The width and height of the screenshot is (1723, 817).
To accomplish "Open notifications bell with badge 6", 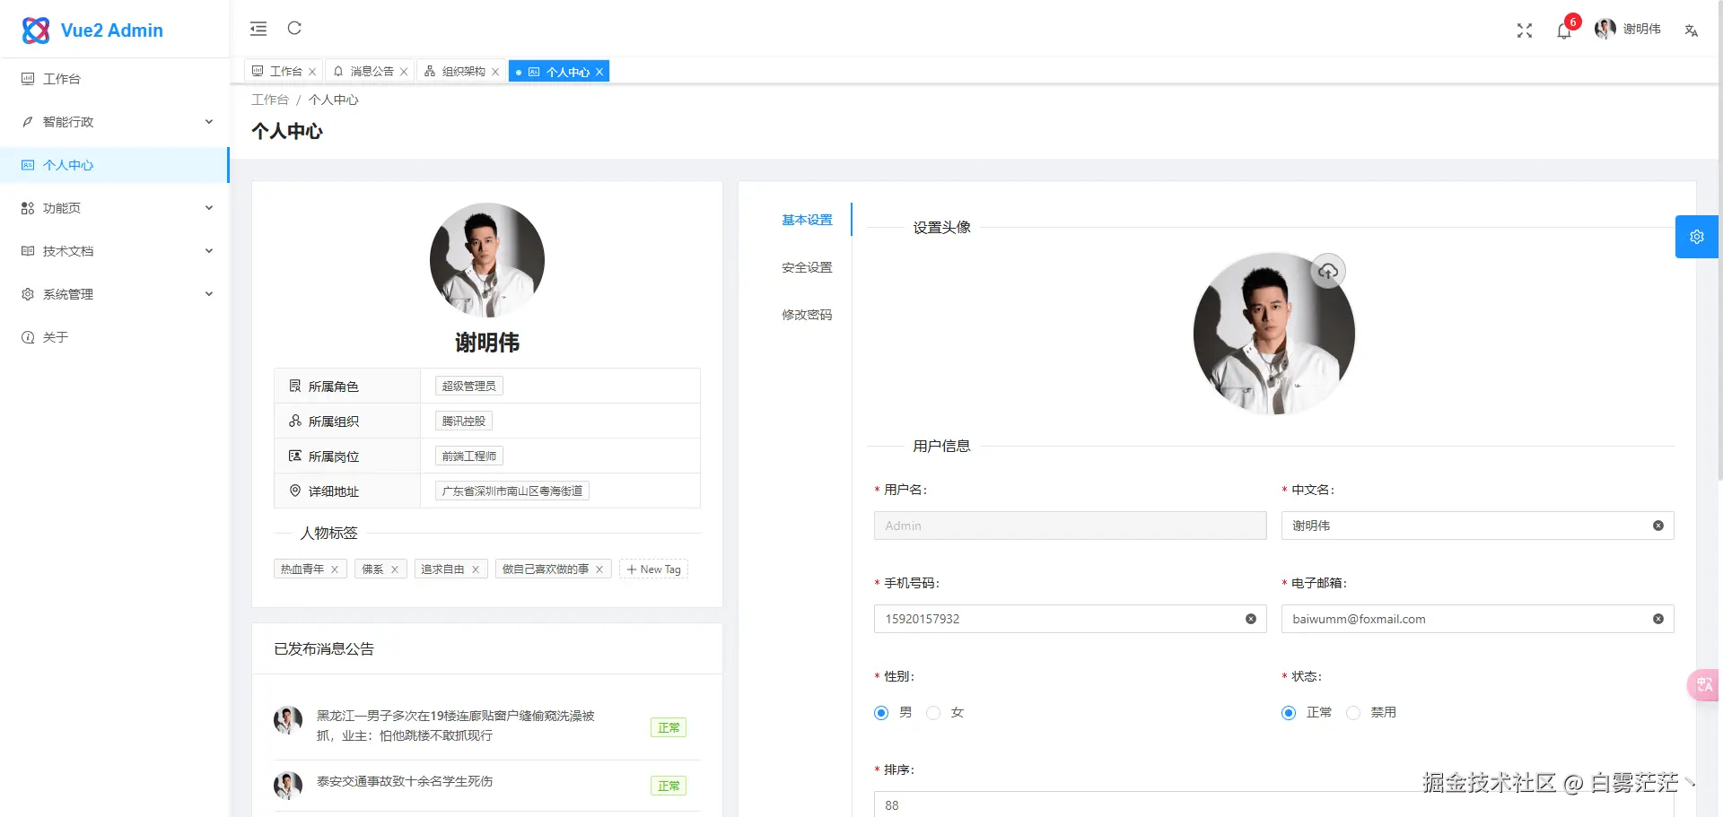I will pyautogui.click(x=1564, y=30).
